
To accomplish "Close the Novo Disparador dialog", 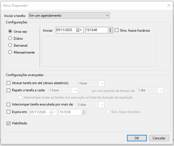I will pyautogui.click(x=169, y=5).
